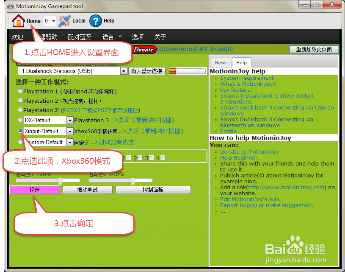Select Playstation 1 Dpad mode radio button

(x=20, y=91)
